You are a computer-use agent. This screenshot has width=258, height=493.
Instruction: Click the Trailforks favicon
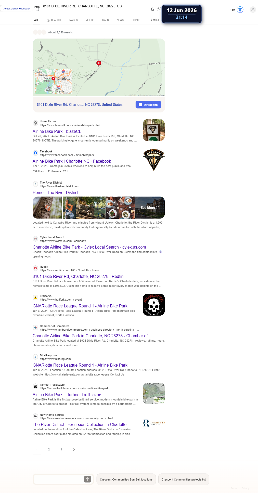35,297
